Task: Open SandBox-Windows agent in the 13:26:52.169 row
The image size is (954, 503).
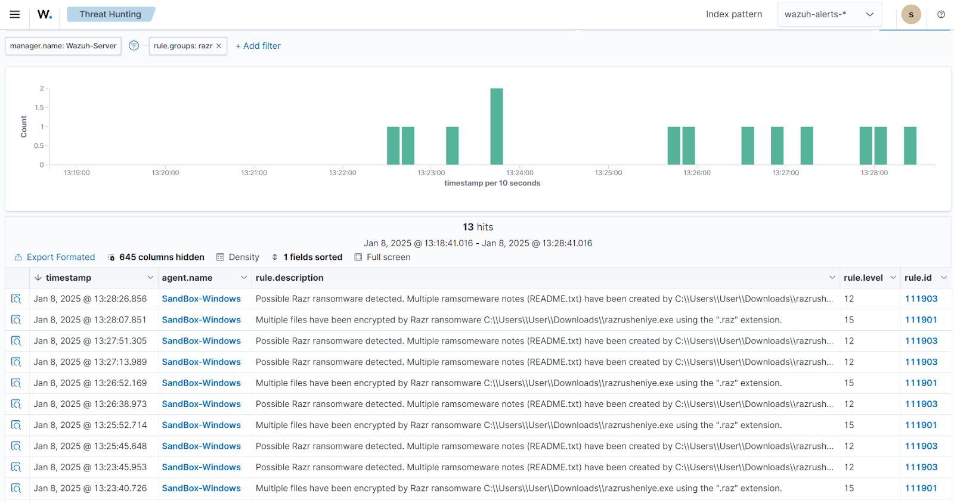Action: pos(202,383)
